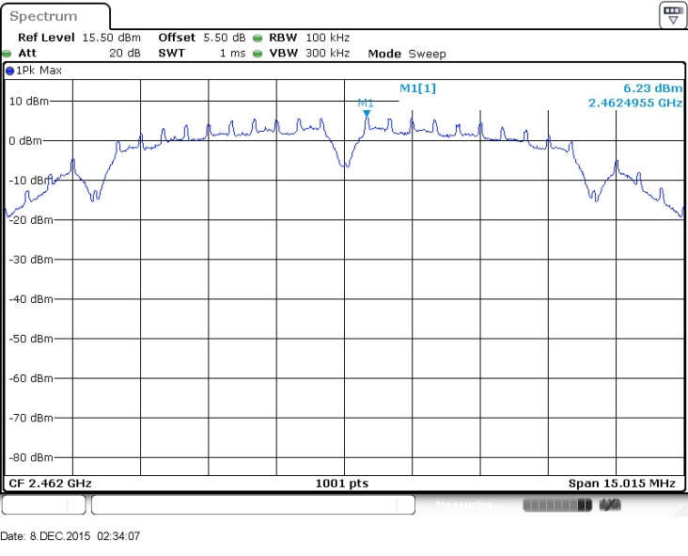Viewport: 688px width, 556px height.
Task: Click the -80 dBm axis label
Action: pos(31,457)
